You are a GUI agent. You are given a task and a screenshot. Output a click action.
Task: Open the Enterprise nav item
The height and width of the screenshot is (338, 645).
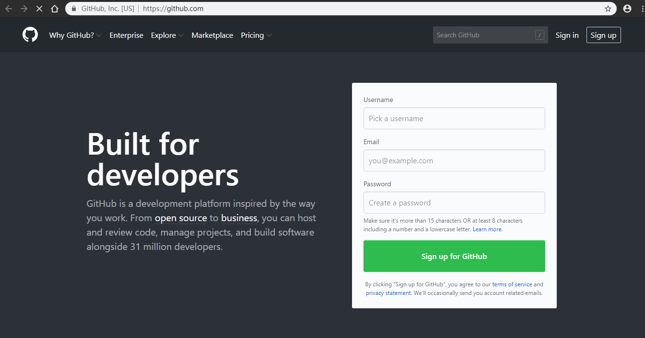[x=126, y=35]
